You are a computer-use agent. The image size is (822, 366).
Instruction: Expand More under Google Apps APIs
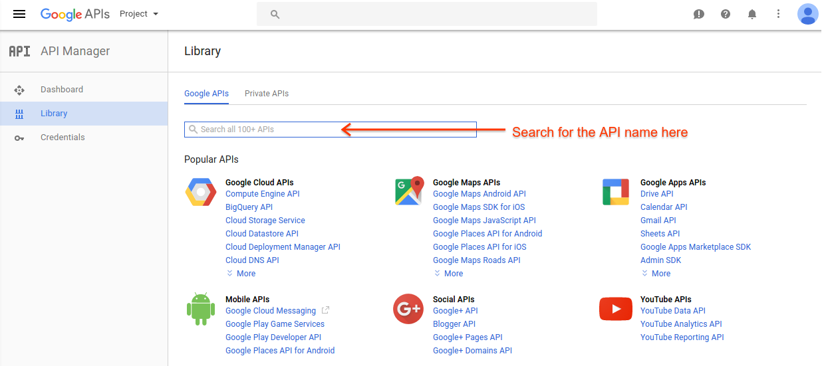click(x=656, y=274)
